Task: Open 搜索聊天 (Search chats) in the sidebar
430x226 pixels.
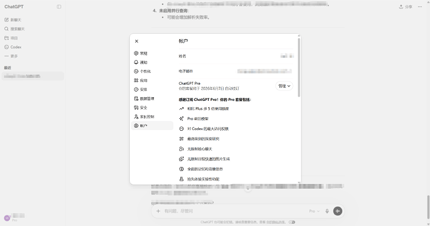Action: tap(32, 29)
